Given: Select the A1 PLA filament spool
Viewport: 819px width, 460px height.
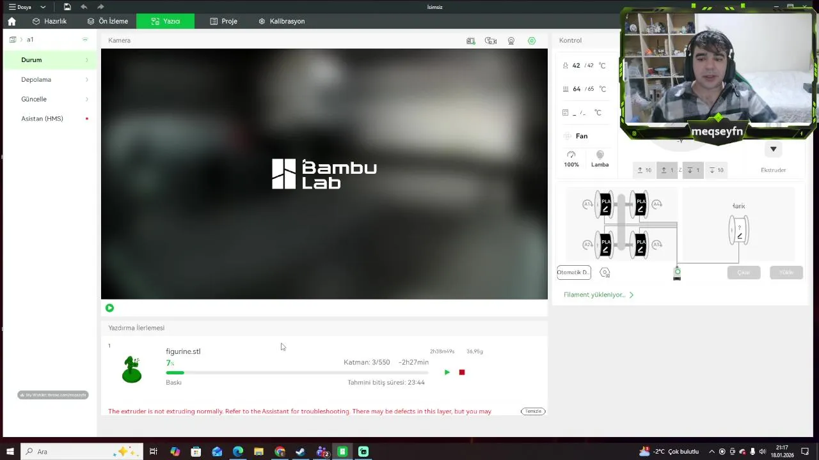Looking at the screenshot, I should click(x=605, y=204).
